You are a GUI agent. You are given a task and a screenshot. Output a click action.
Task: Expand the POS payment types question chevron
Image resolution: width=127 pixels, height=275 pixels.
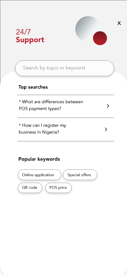pyautogui.click(x=108, y=106)
